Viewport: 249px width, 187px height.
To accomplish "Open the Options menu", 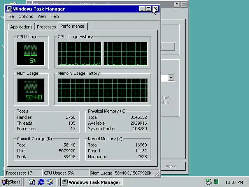I will (x=26, y=16).
